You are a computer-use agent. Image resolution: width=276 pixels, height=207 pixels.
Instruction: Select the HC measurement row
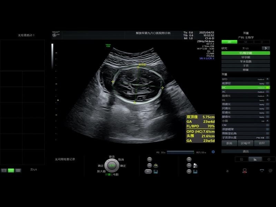point(246,88)
